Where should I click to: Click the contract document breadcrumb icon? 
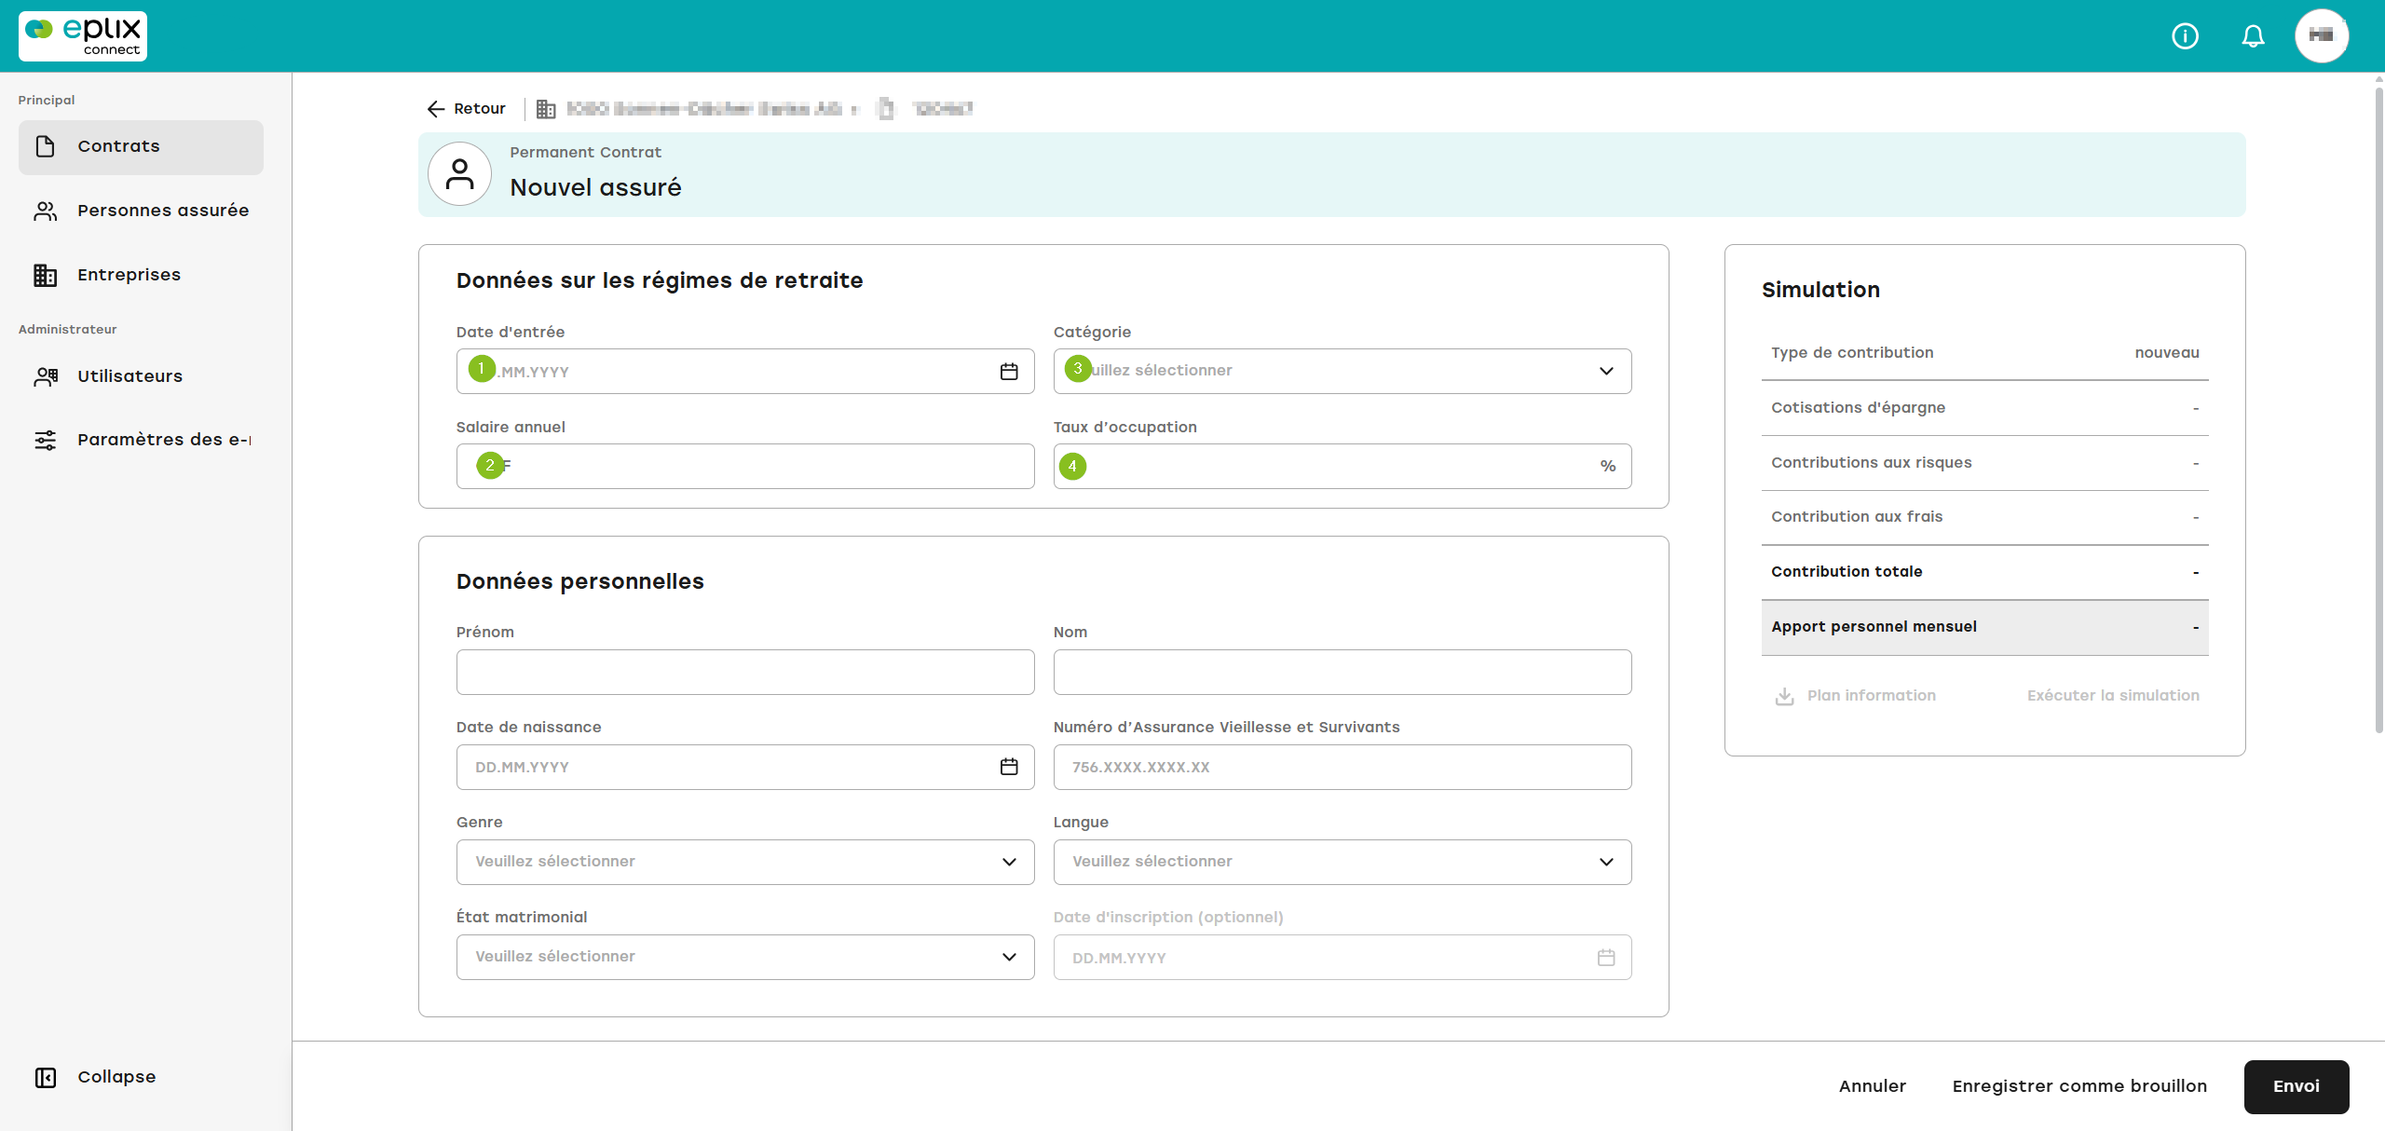pos(886,109)
